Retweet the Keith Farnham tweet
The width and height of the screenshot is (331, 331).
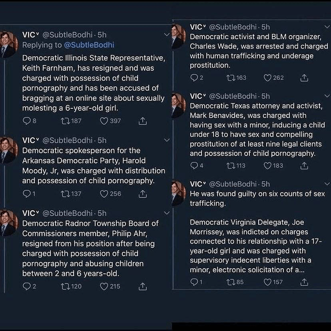65,121
